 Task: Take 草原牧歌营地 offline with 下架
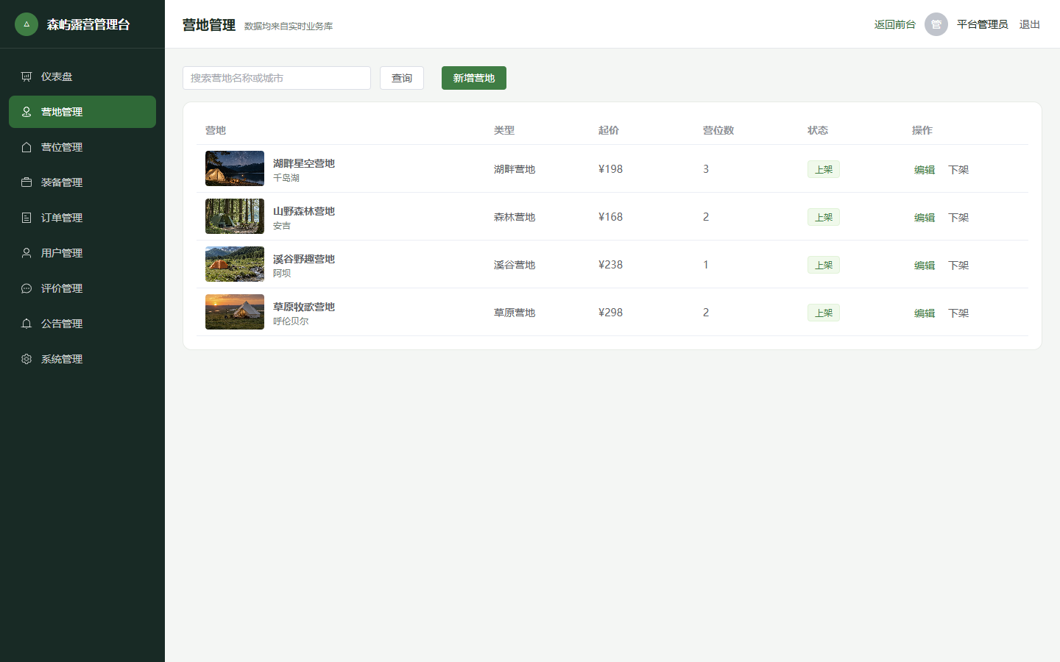coord(958,313)
